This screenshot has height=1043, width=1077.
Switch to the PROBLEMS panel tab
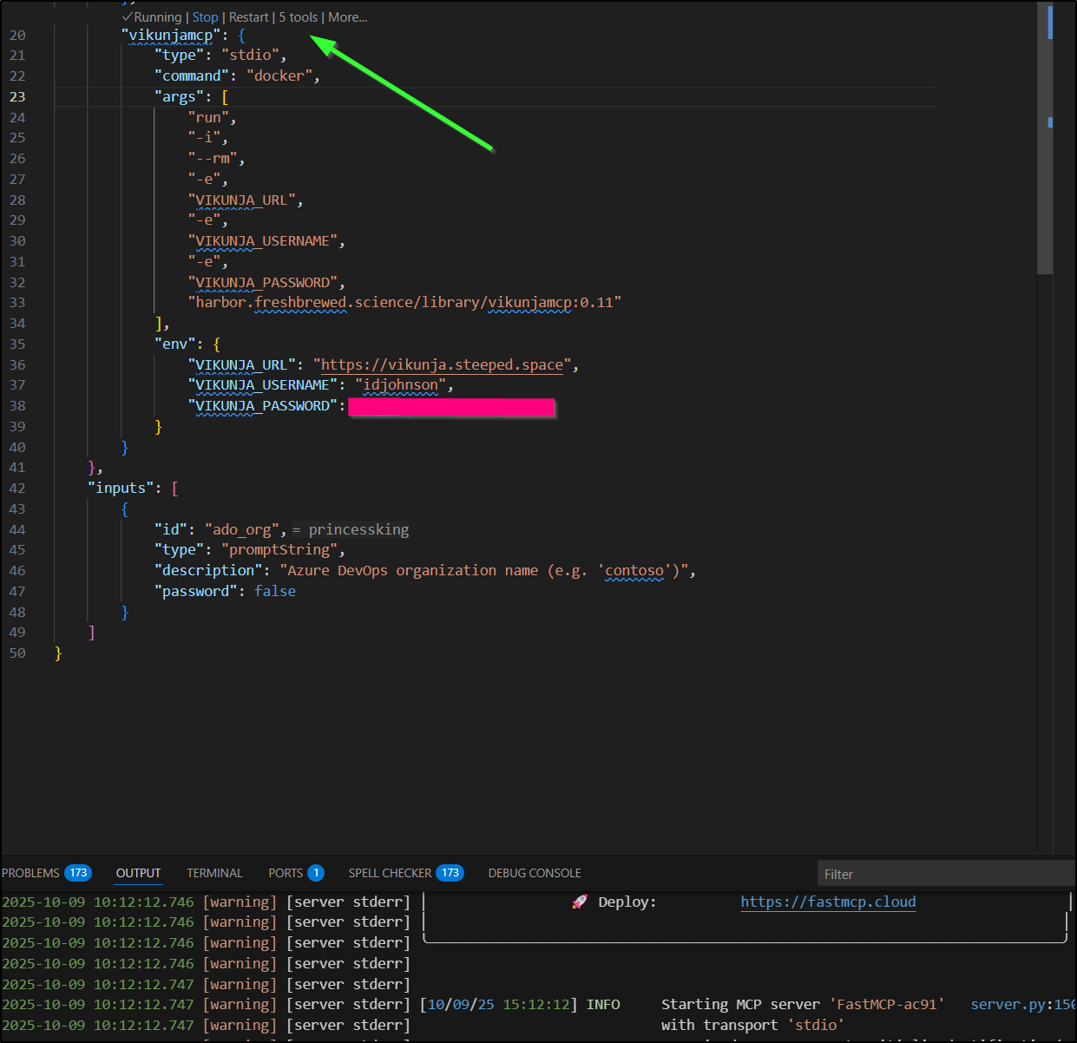click(31, 873)
